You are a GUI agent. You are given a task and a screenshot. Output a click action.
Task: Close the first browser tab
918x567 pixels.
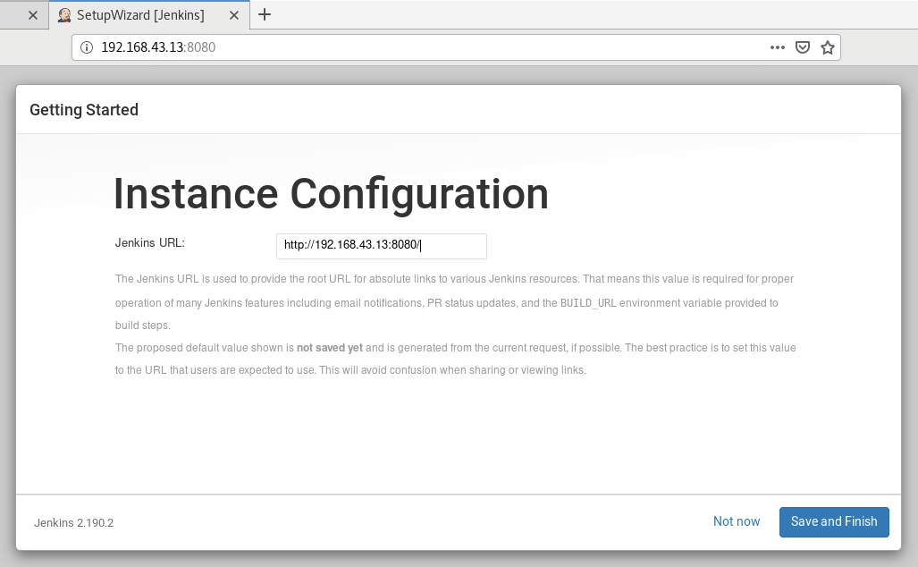(x=33, y=15)
